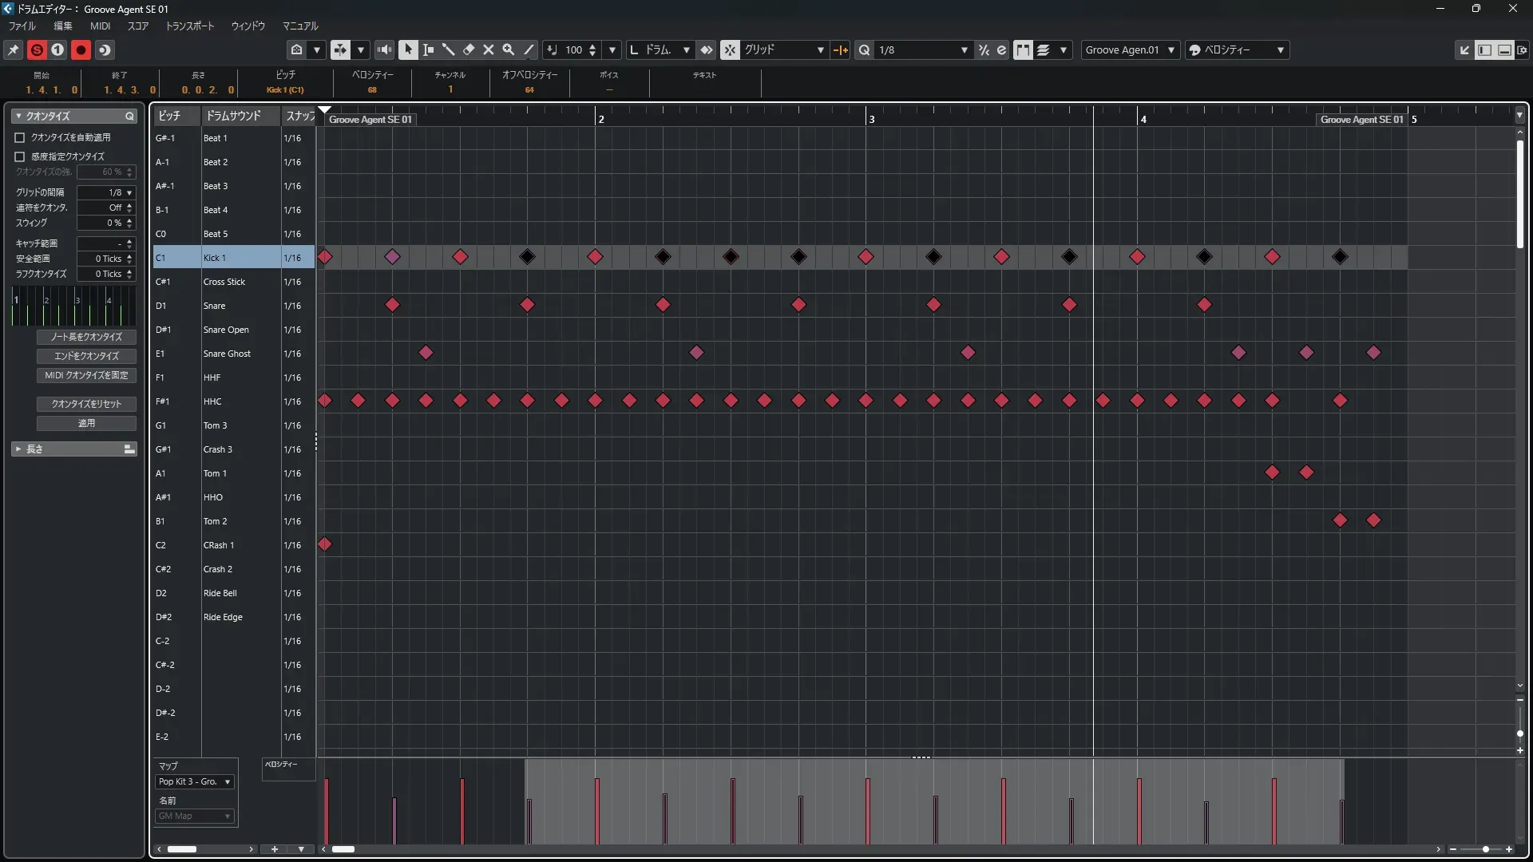Click the horizontal zoom slider handle
1533x862 pixels.
(x=1485, y=849)
